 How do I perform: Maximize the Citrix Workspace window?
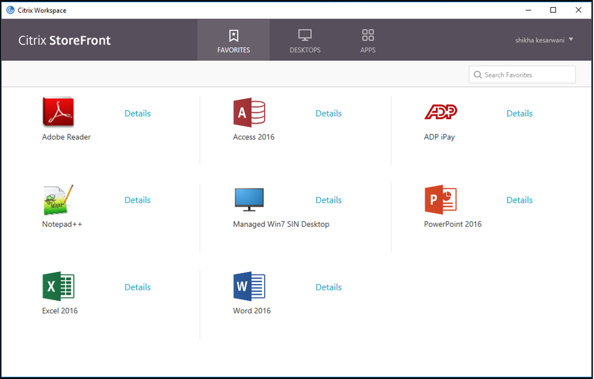pos(553,10)
